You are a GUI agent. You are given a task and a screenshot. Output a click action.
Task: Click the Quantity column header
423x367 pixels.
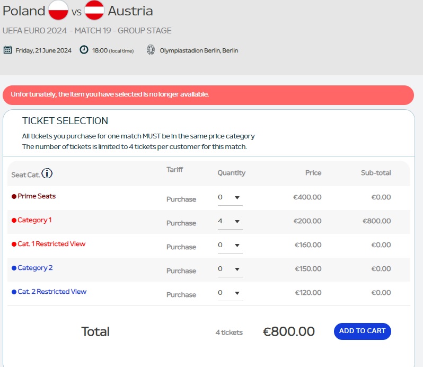tap(232, 173)
